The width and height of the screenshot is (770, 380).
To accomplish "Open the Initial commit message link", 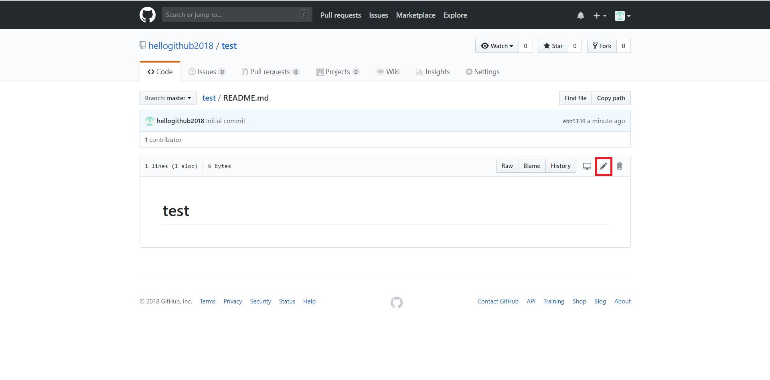I will tap(225, 121).
